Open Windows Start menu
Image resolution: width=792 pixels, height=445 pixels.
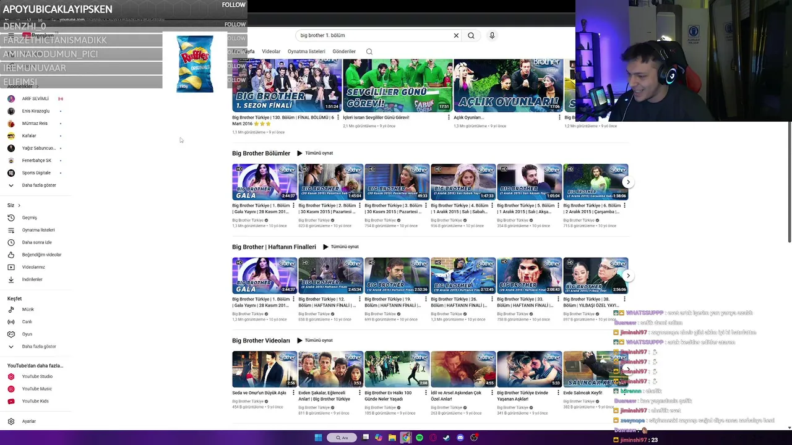(318, 438)
